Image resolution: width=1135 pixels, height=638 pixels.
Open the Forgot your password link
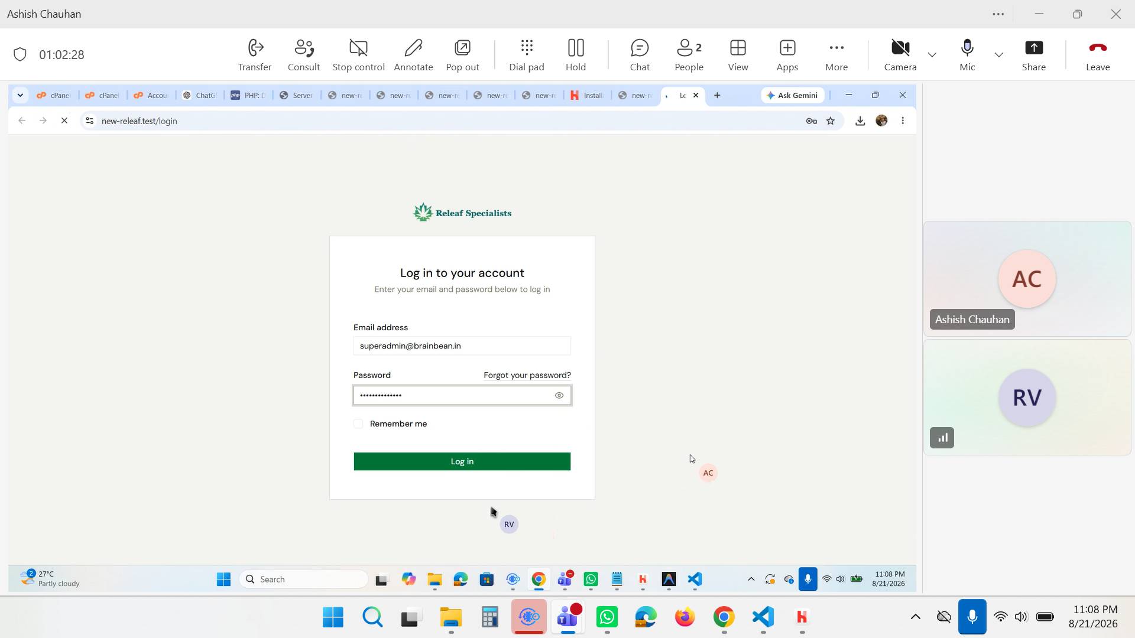[527, 375]
